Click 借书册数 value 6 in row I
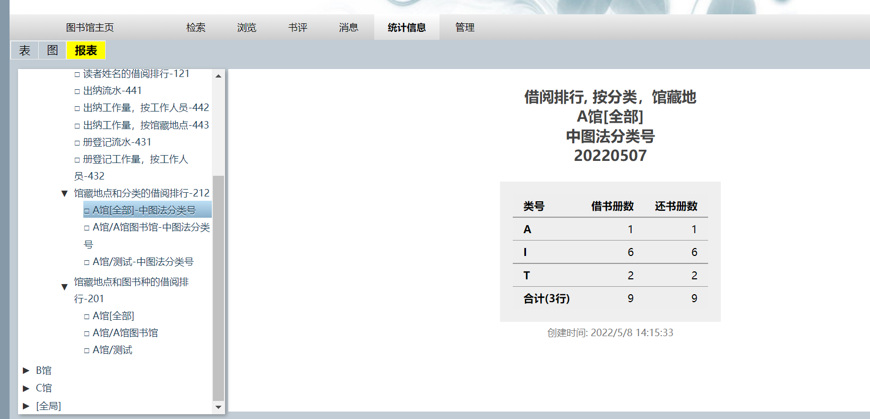This screenshot has width=870, height=419. pos(631,252)
